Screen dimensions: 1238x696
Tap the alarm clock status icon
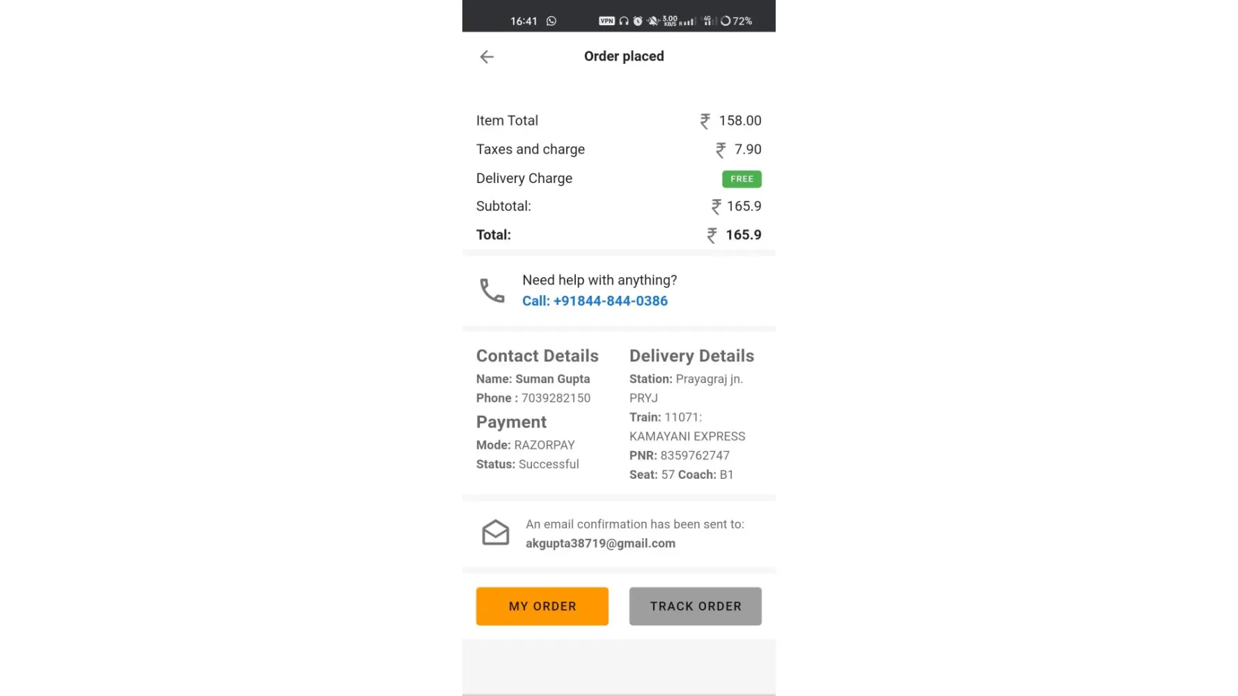[x=638, y=21]
